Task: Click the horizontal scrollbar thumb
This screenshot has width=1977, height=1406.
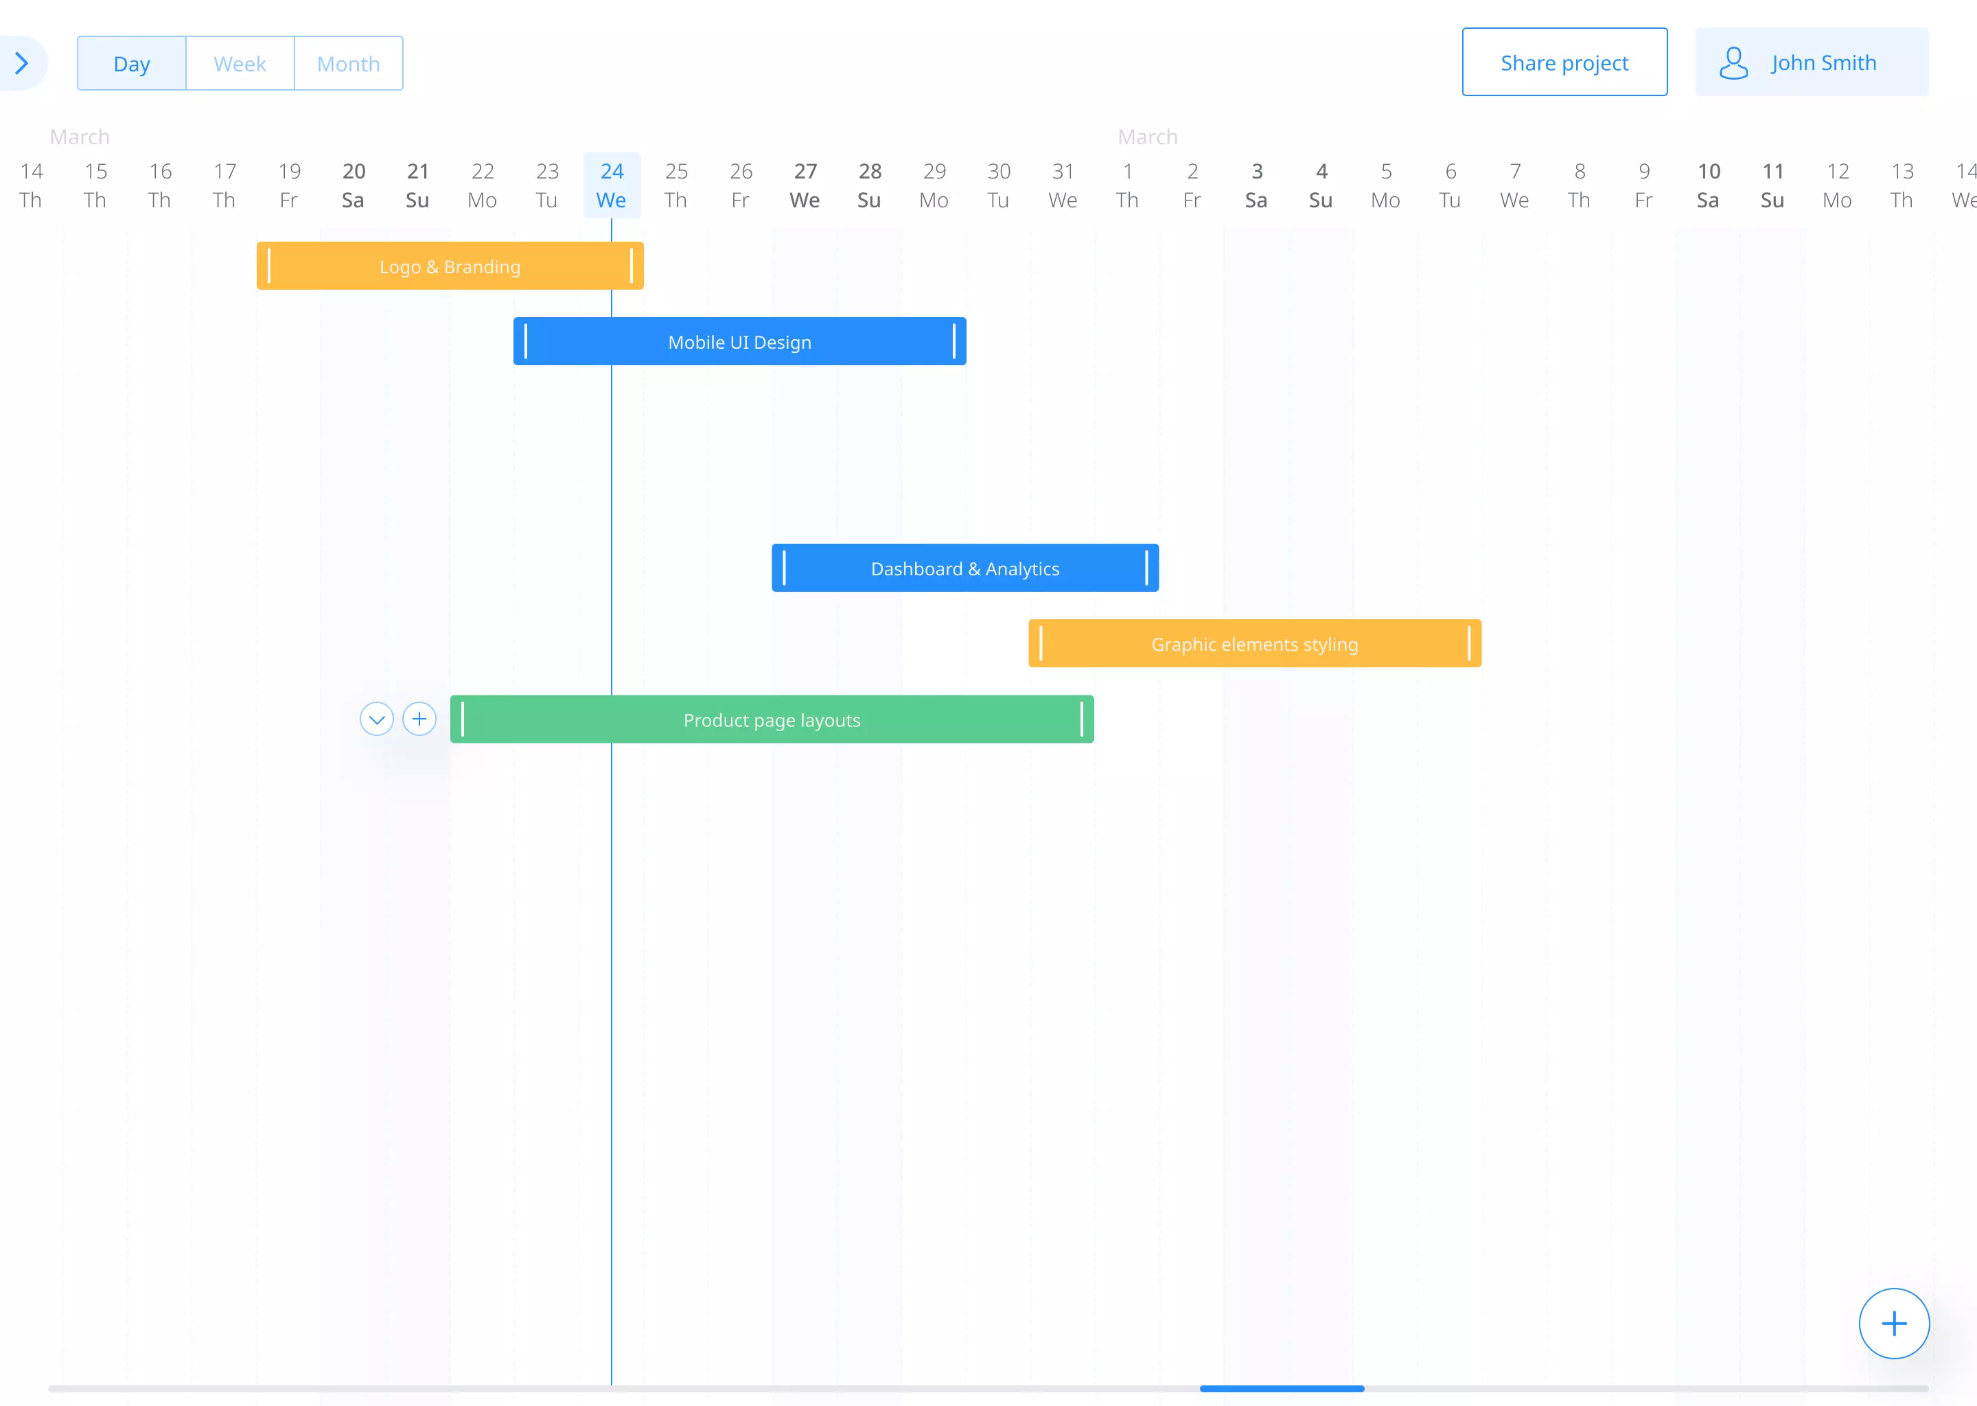Action: click(1281, 1388)
